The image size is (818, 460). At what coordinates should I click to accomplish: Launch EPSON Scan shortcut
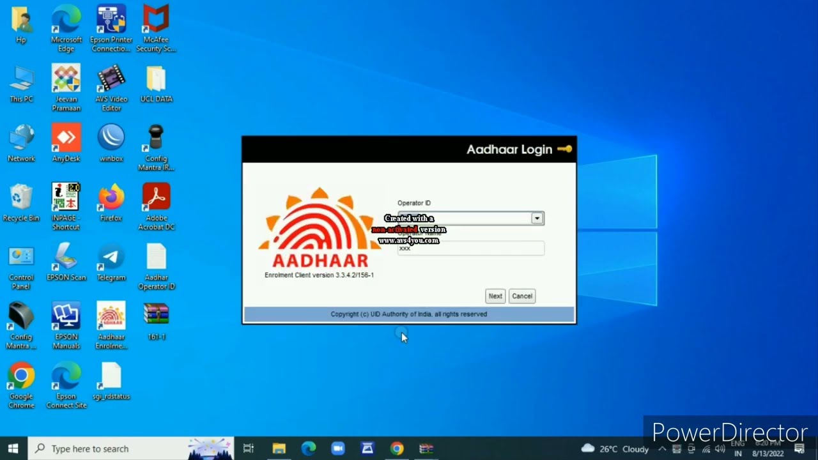click(66, 262)
